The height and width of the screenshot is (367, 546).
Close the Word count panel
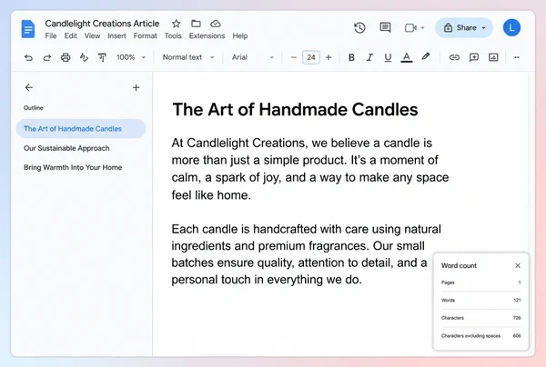[518, 265]
